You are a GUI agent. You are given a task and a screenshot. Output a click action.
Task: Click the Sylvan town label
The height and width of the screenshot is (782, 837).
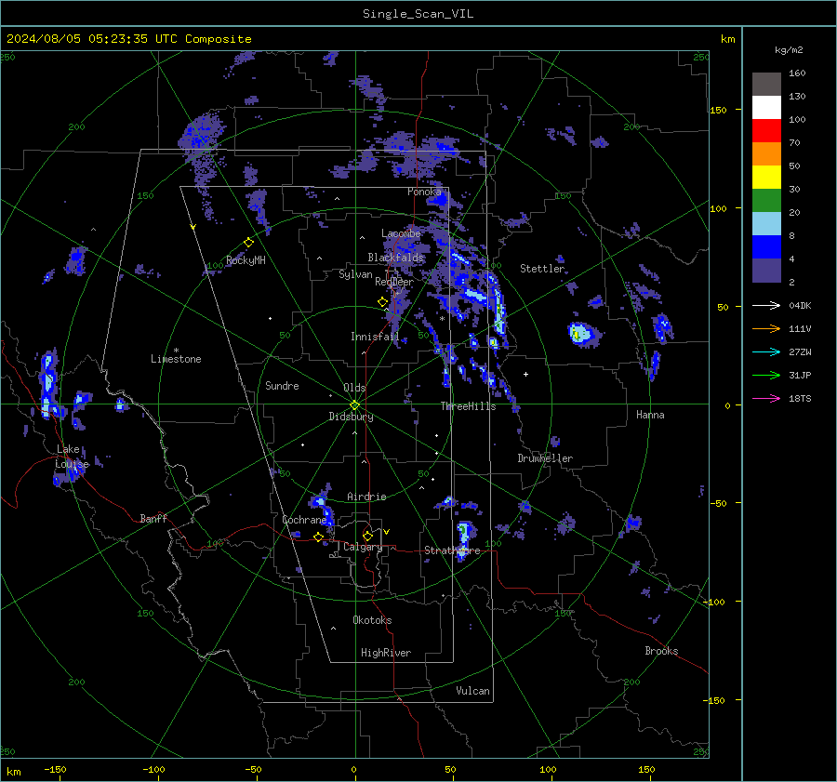click(355, 274)
